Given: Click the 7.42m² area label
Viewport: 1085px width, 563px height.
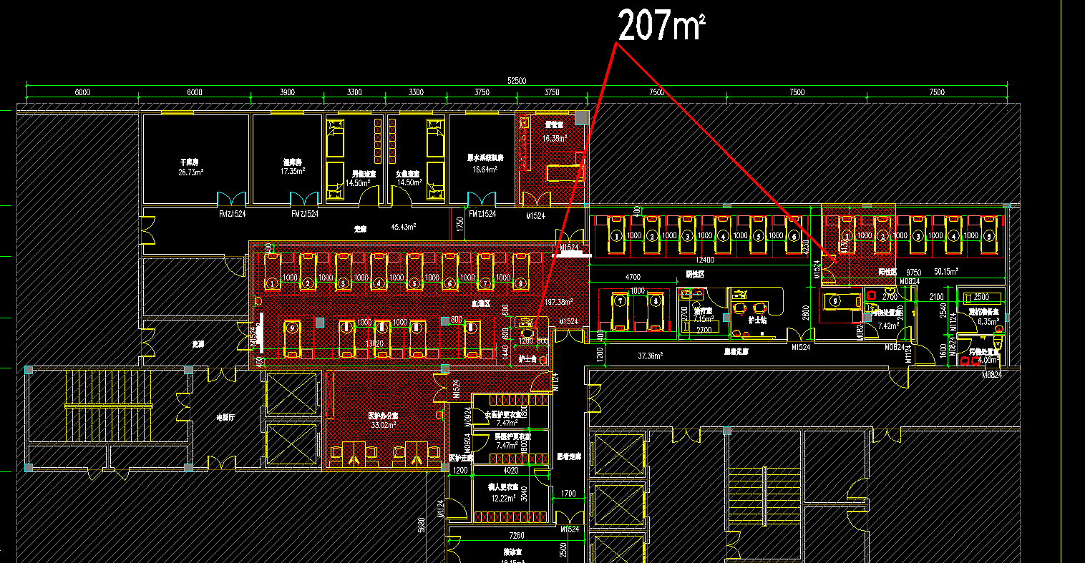Looking at the screenshot, I should (888, 326).
